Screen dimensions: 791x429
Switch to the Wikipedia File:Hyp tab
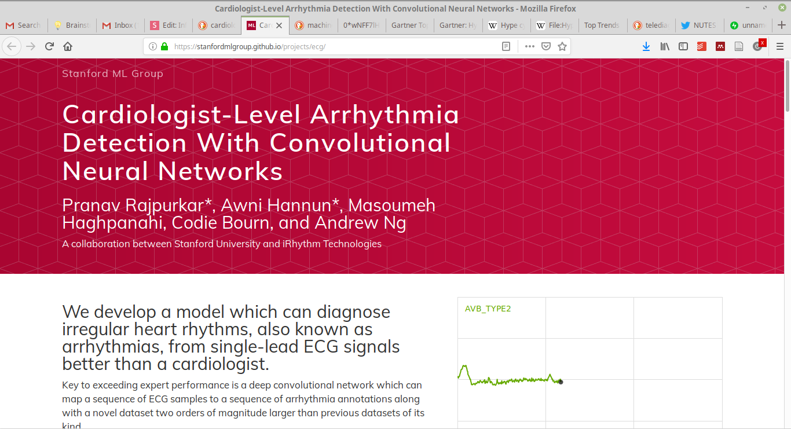(x=555, y=25)
